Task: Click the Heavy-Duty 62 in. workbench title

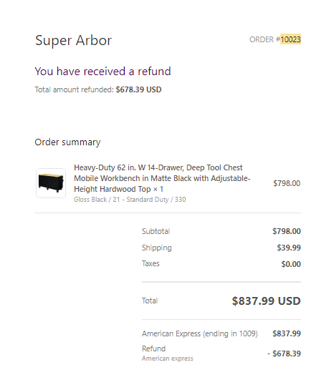Action: [x=162, y=178]
